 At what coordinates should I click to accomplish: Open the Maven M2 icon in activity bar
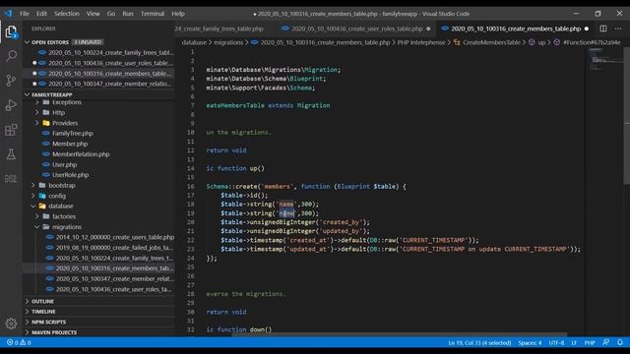[x=11, y=179]
